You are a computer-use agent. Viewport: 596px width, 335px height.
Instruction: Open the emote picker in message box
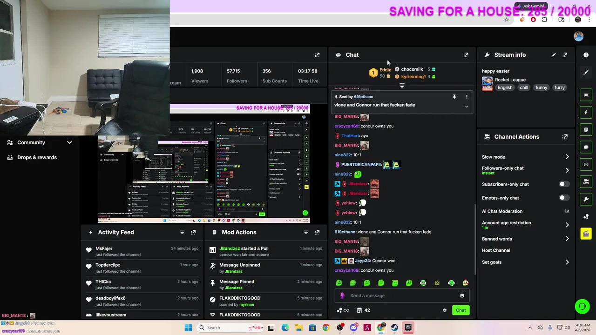point(462,295)
